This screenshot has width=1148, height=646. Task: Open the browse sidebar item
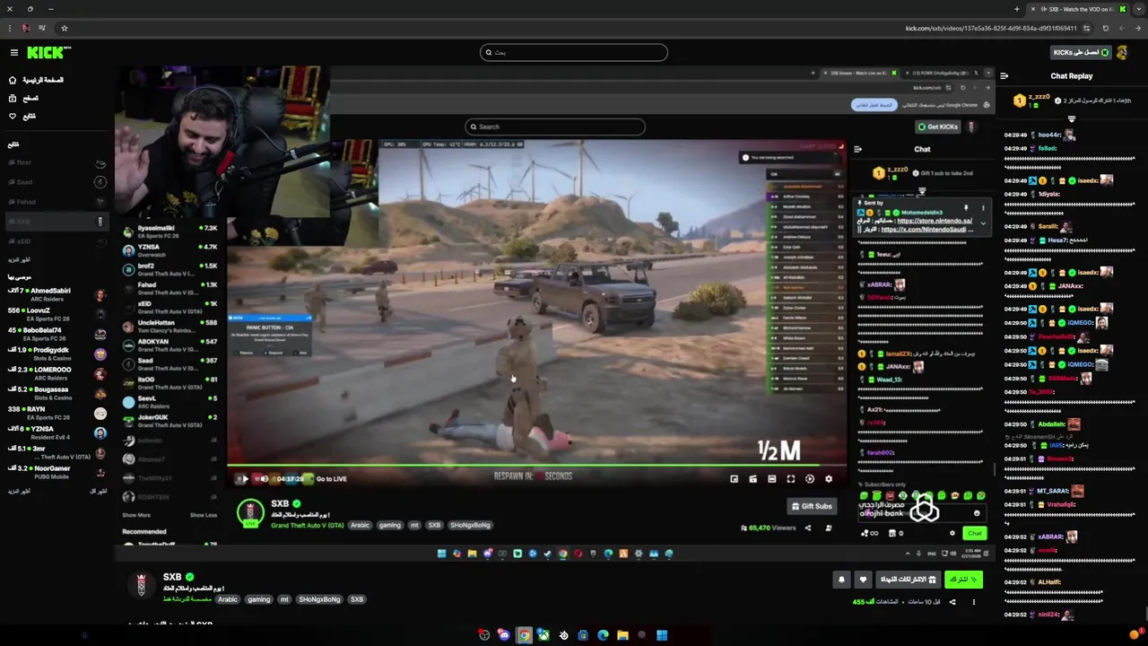[x=23, y=98]
